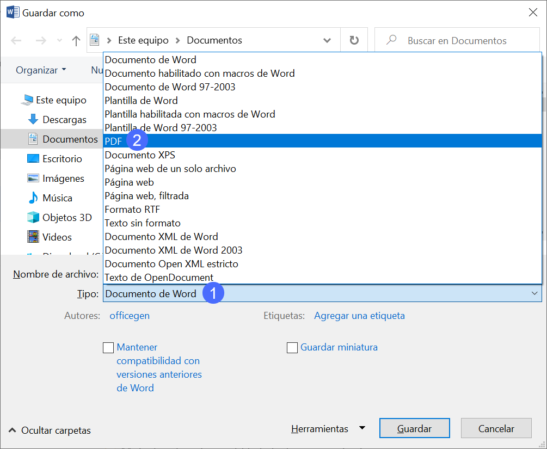Click the search magnifier icon

point(391,40)
